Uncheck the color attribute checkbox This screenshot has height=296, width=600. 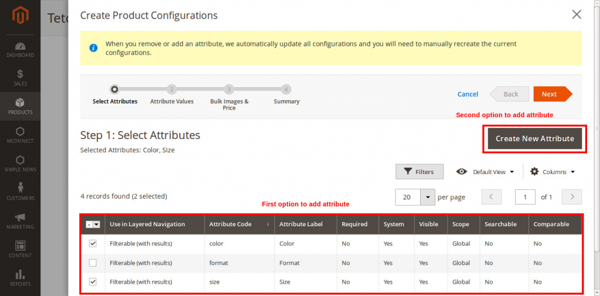[93, 244]
